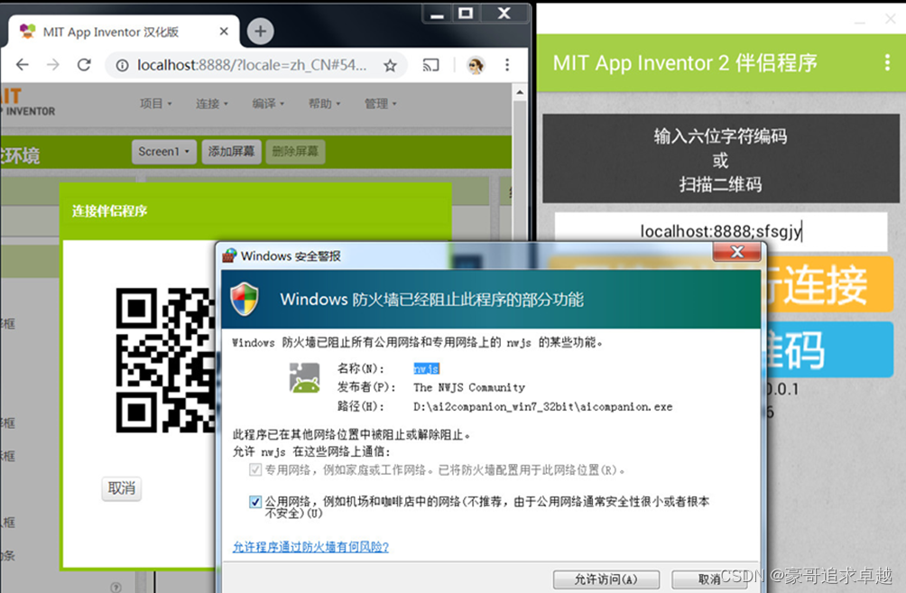Click the help question mark at the bottom

pos(116,588)
